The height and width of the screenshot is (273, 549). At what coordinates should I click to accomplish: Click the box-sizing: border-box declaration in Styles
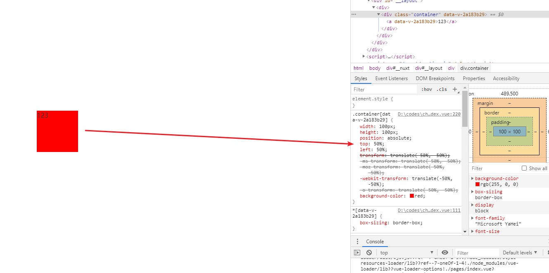[x=391, y=223]
